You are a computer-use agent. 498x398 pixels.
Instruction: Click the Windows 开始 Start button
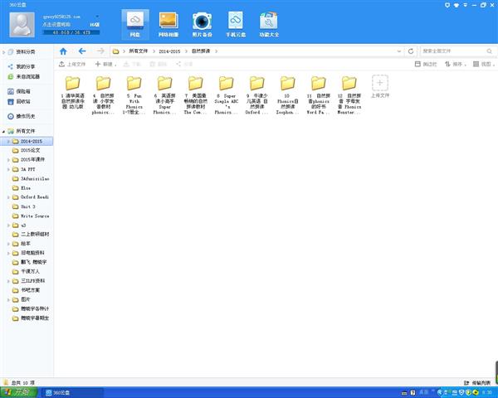coord(18,391)
